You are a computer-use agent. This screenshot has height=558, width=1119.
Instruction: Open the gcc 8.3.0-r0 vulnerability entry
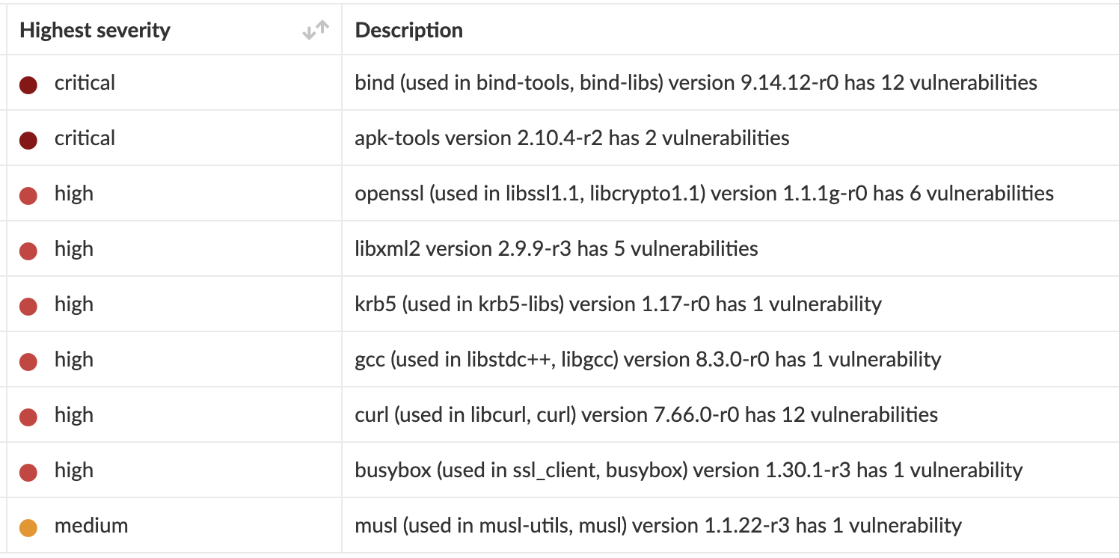click(648, 359)
